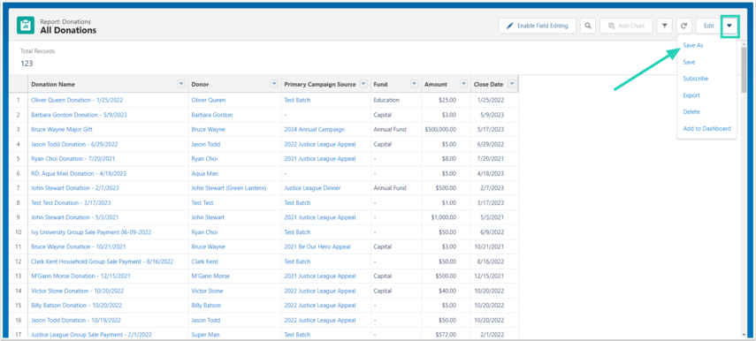Choose Add to Dashboard option

tap(706, 129)
